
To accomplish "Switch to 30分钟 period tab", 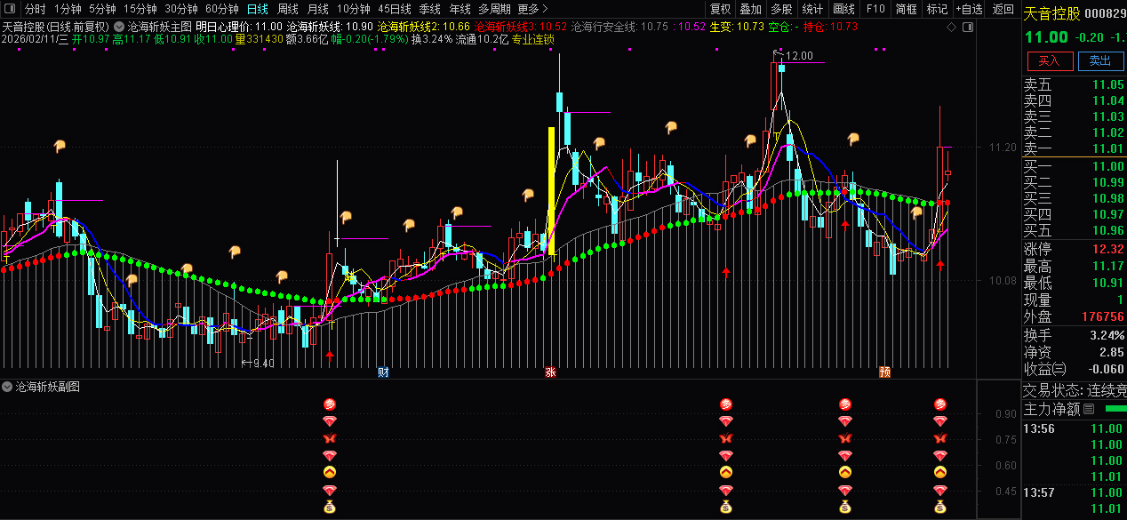I will click(181, 9).
